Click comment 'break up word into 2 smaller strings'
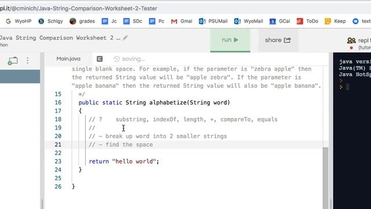The height and width of the screenshot is (209, 371). (166, 136)
